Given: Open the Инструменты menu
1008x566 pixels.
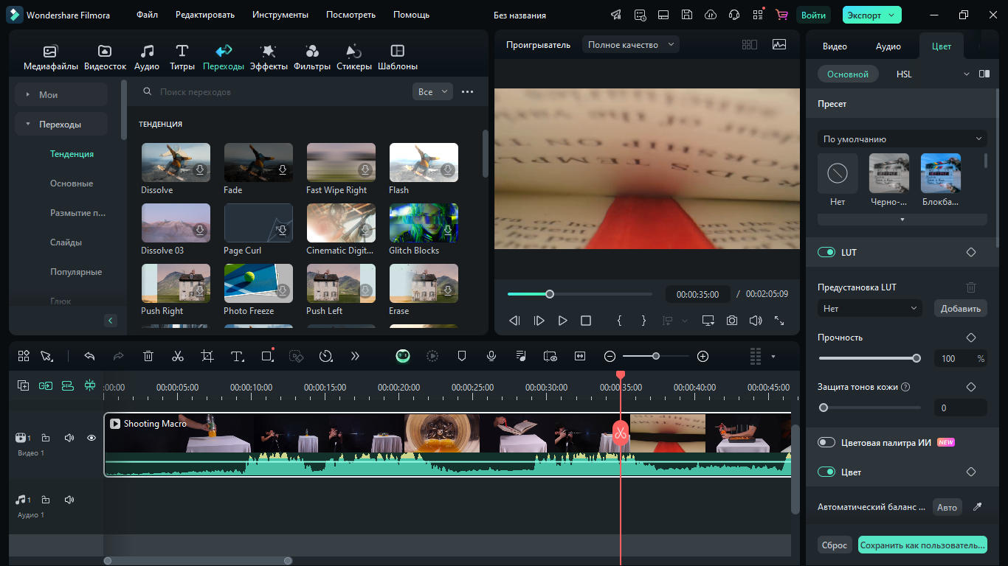Looking at the screenshot, I should [x=280, y=15].
